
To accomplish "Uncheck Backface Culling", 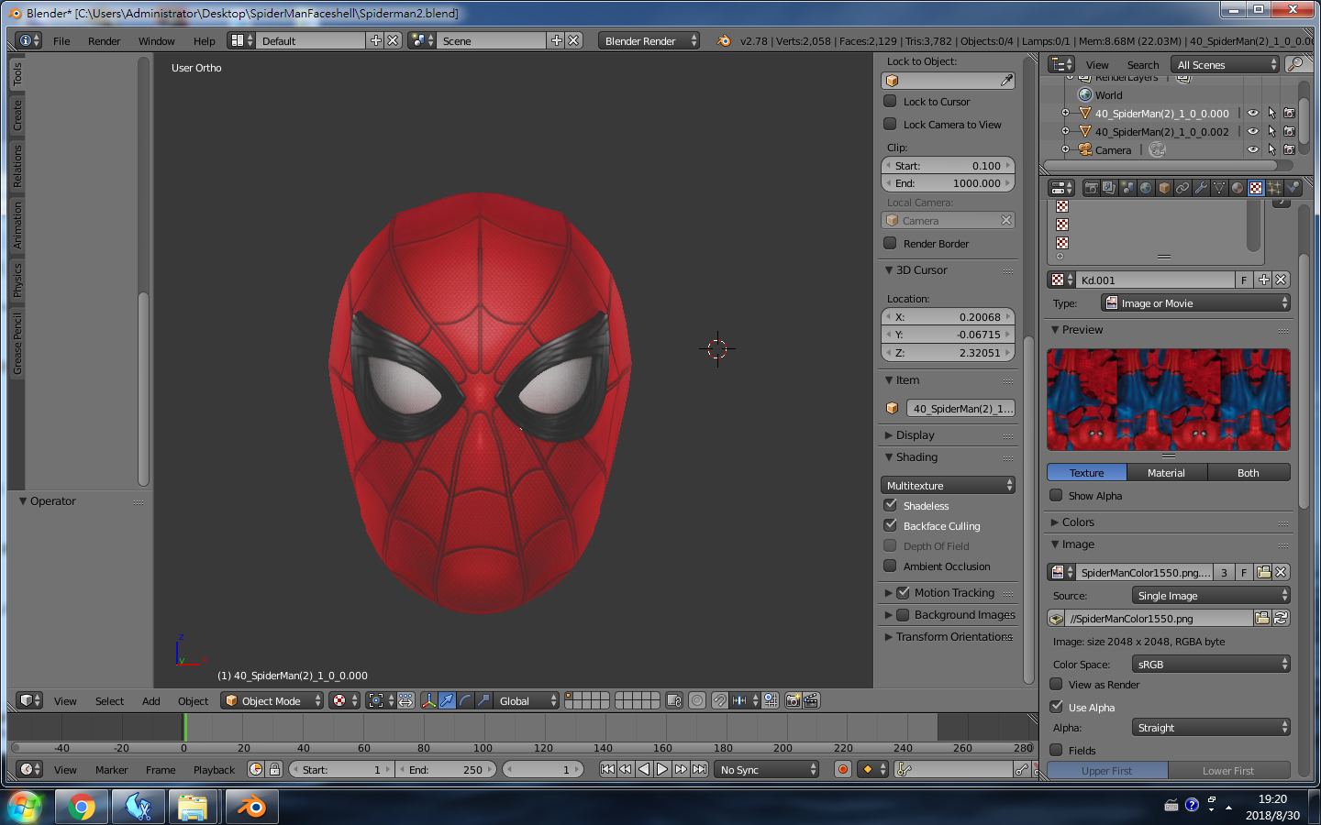I will click(890, 525).
